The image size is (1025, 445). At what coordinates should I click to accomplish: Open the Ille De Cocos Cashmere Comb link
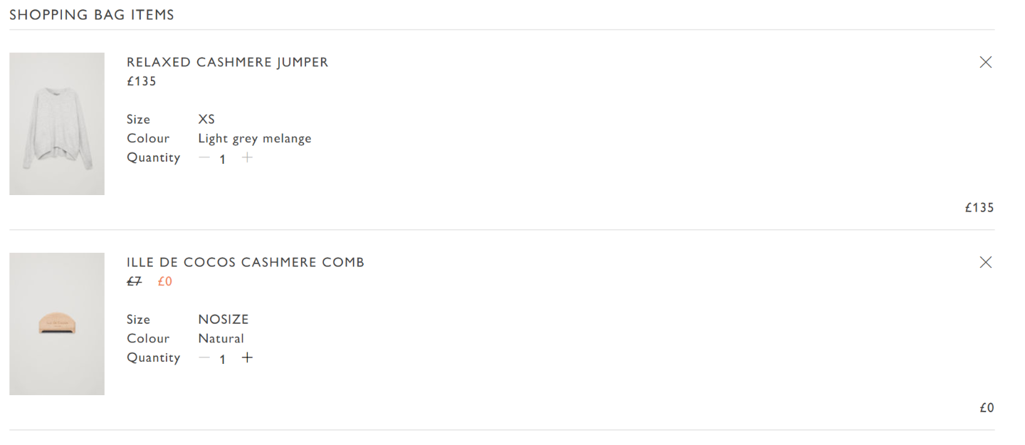245,262
